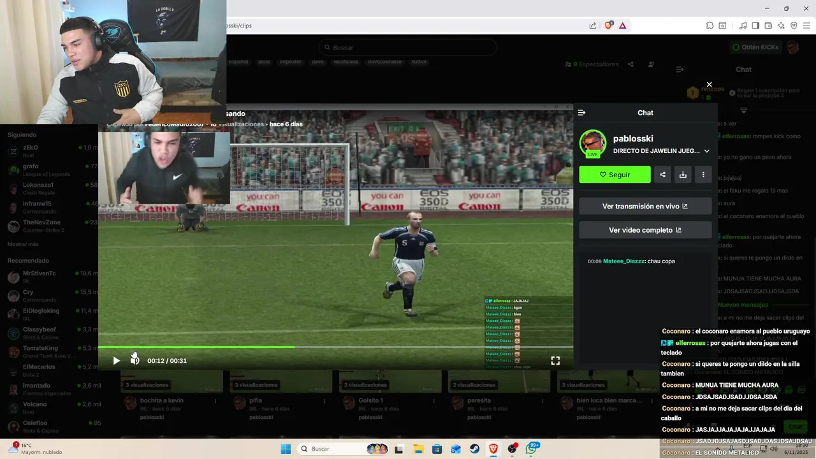This screenshot has height=459, width=816.
Task: Open options for 'pifia' clip
Action: coord(325,401)
